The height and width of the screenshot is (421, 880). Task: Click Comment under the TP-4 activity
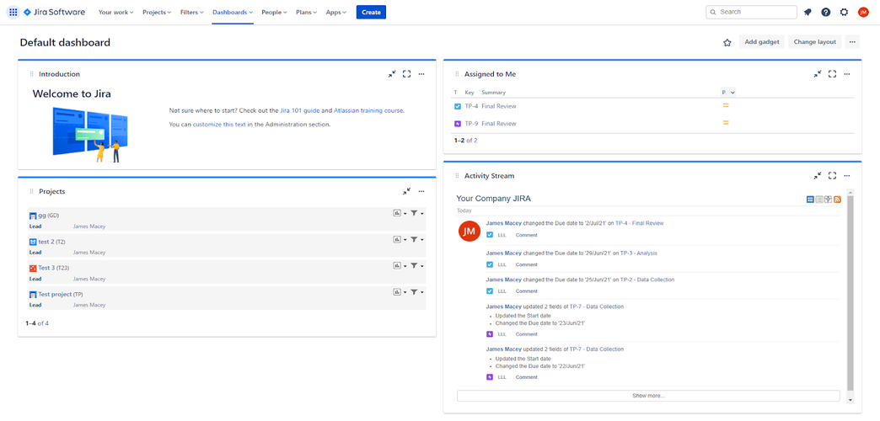point(527,235)
